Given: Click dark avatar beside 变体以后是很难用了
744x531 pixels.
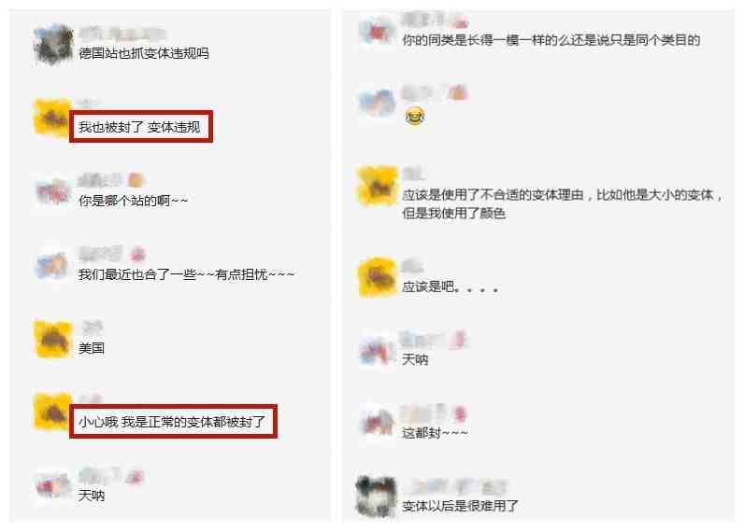Looking at the screenshot, I should pos(377,496).
